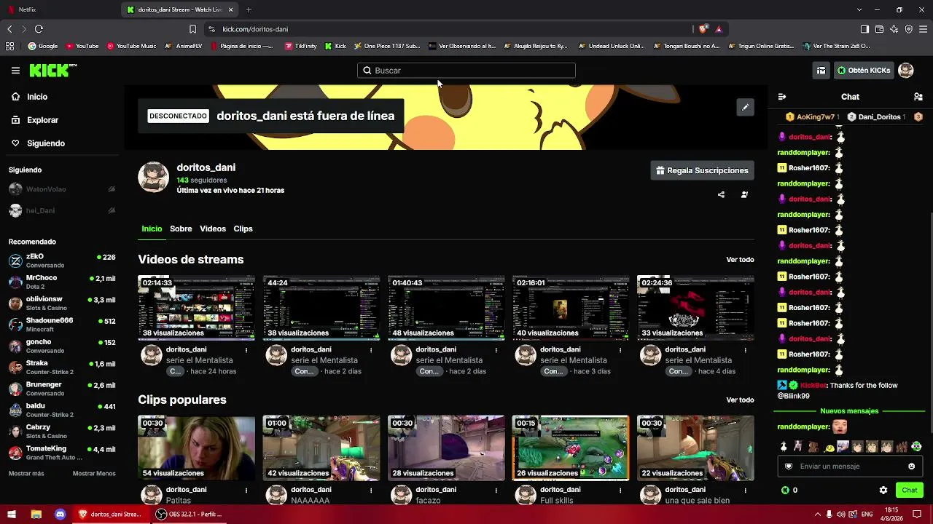Open three-dot menu for the 44:24 video
Screen dimensions: 933x524
371,350
